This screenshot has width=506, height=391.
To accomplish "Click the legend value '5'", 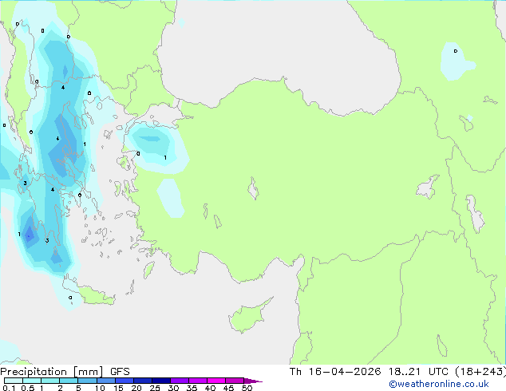I will (78, 388).
